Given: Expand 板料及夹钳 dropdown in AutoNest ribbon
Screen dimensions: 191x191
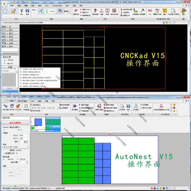Looking at the screenshot, I should click(x=36, y=111).
